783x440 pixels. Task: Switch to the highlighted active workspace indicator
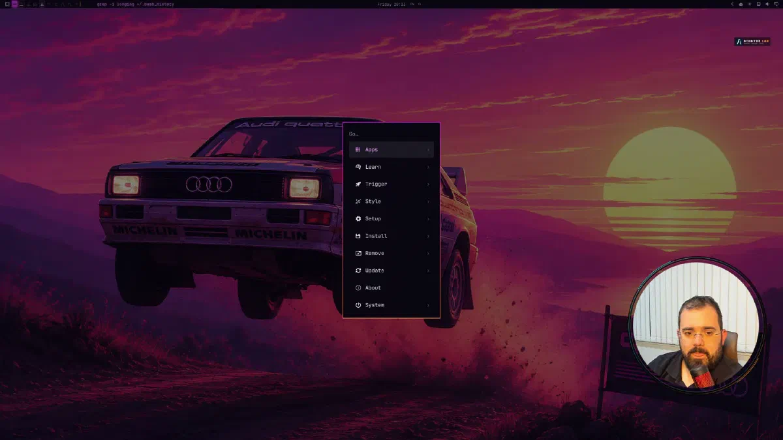[x=14, y=4]
